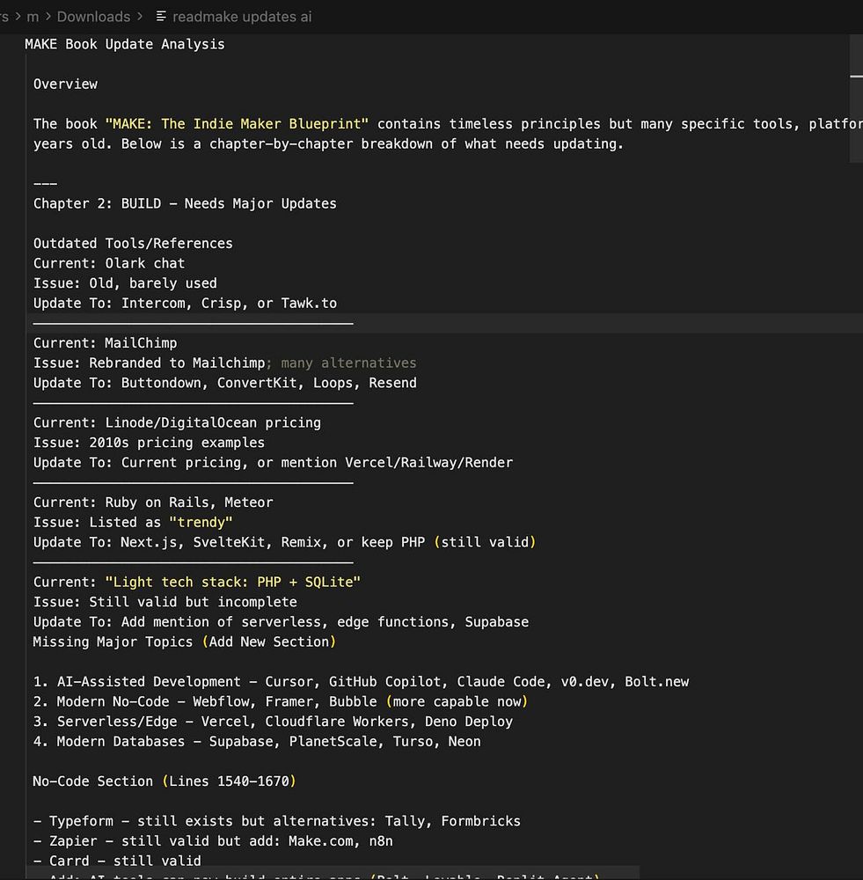Viewport: 863px width, 880px height.
Task: Click item '4. Modern Databases' line
Action: point(257,742)
